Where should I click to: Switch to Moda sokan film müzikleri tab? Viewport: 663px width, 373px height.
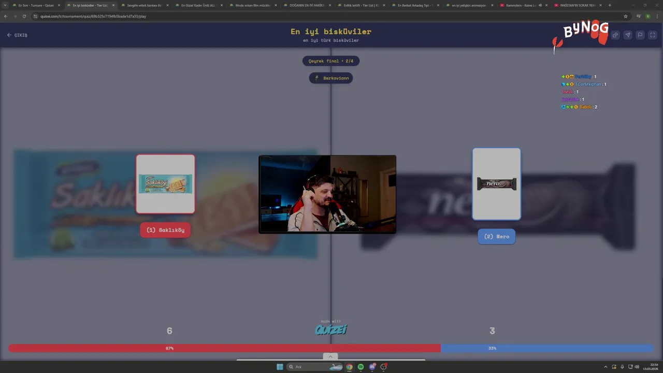coord(253,5)
